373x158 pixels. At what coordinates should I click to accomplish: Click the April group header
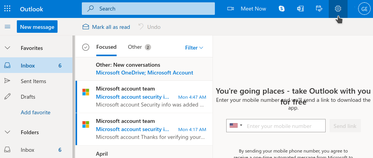pos(102,154)
